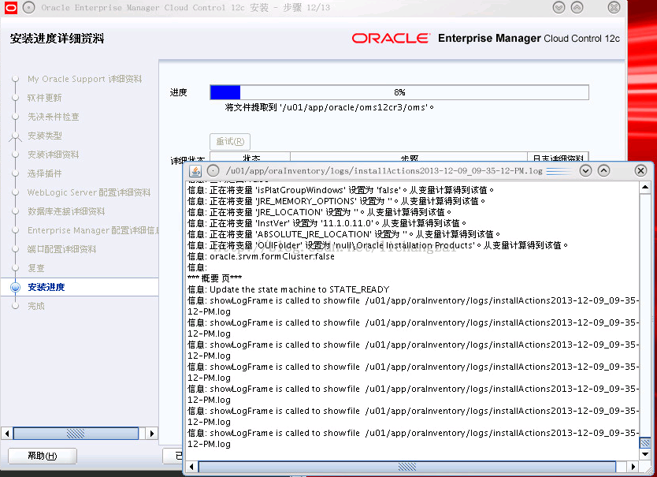The height and width of the screenshot is (477, 657).
Task: Select the 选择插件 step
Action: 44,173
